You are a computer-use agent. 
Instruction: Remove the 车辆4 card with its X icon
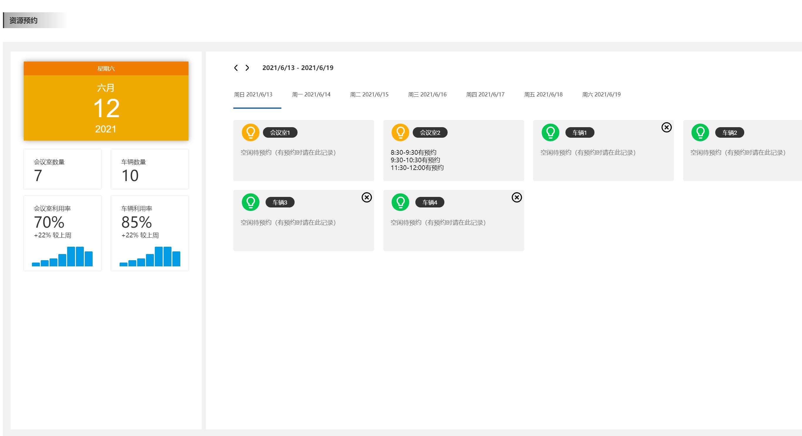click(517, 197)
